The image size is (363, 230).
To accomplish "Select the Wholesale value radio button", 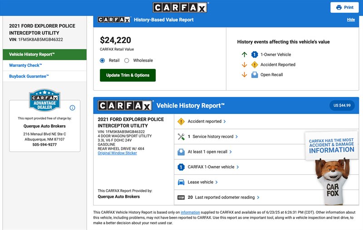I will [127, 60].
